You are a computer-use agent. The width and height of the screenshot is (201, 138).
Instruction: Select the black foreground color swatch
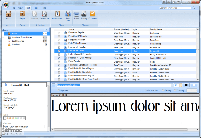(186, 85)
